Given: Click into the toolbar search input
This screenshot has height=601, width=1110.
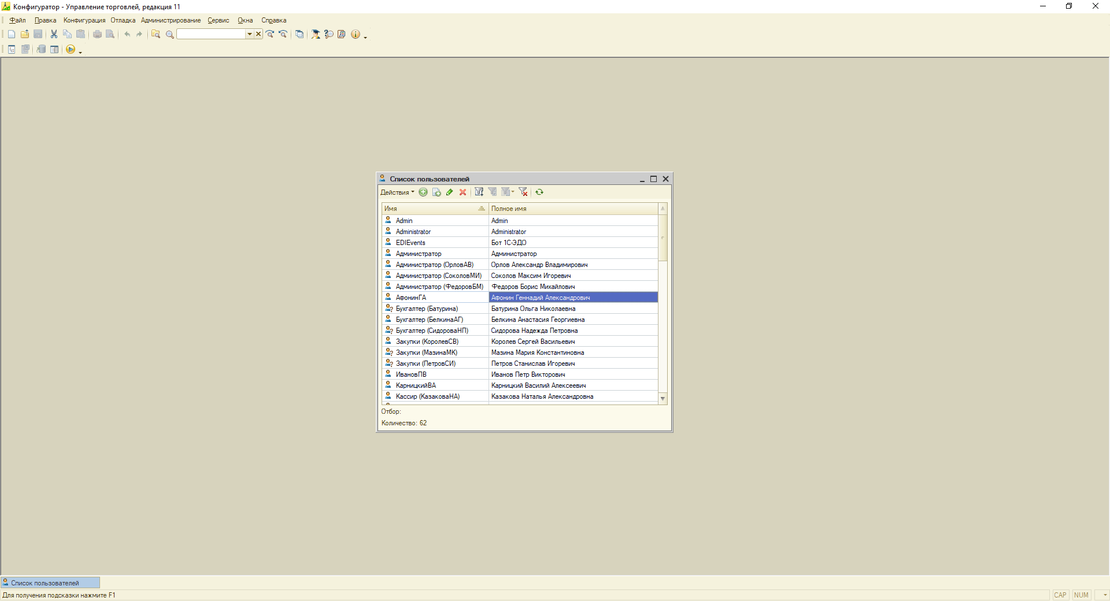Looking at the screenshot, I should click(x=212, y=34).
